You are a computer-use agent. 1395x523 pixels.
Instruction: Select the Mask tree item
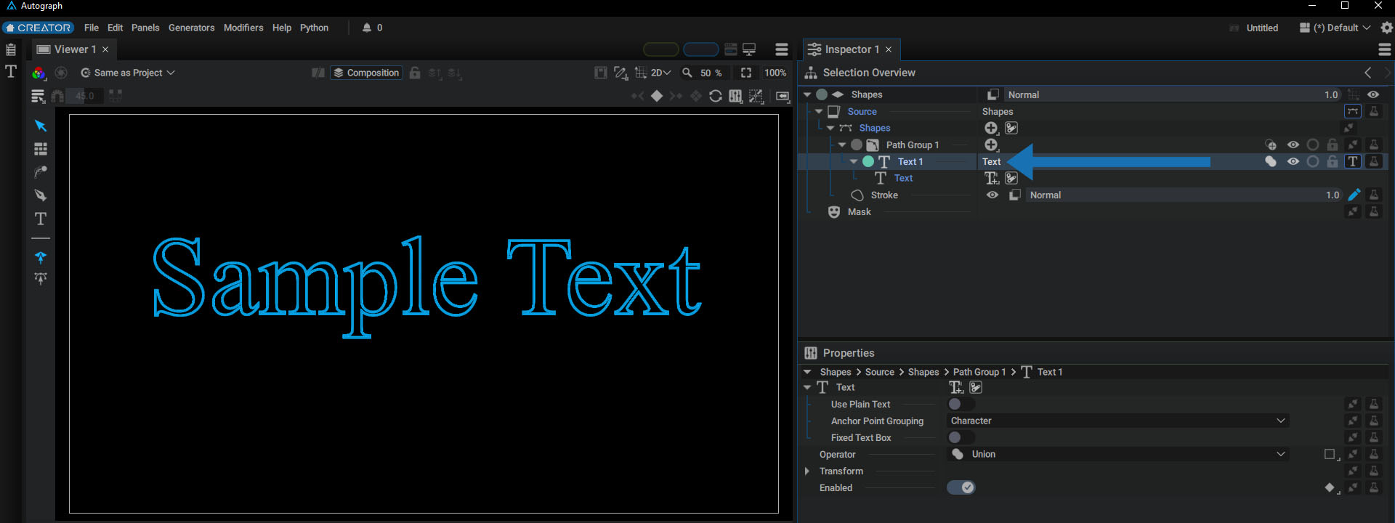[860, 211]
